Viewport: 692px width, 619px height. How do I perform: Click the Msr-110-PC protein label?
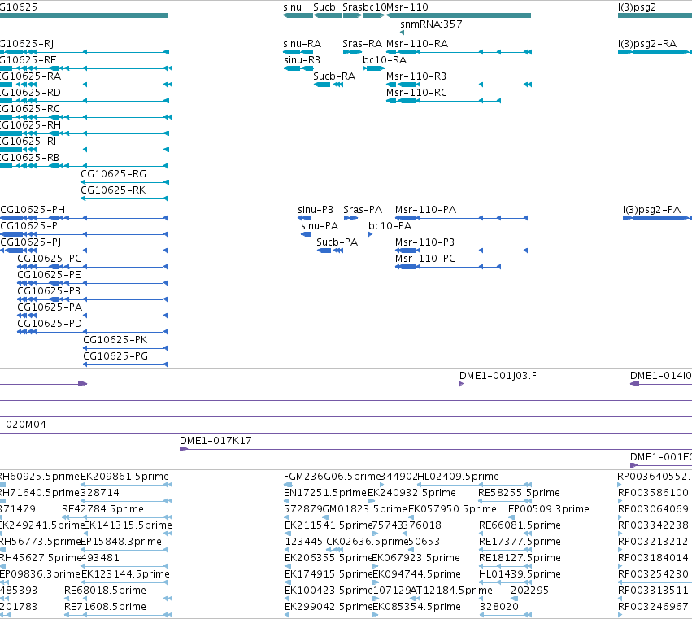425,259
